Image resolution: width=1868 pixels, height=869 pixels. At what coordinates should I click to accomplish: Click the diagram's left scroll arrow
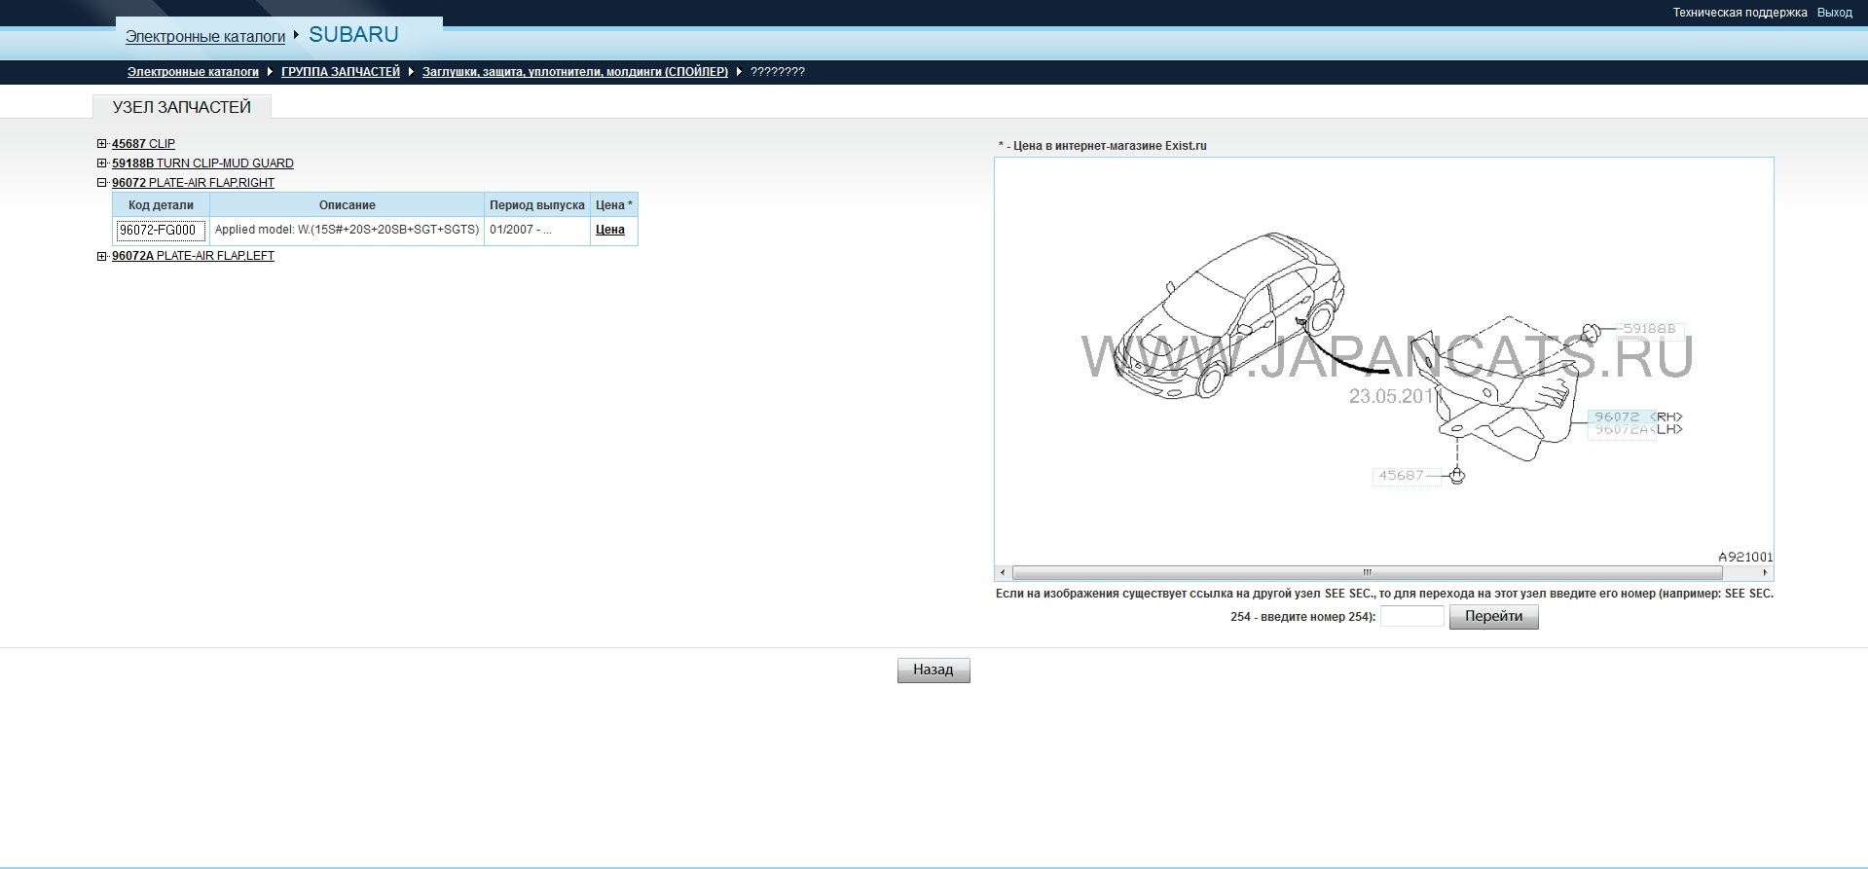click(1003, 572)
